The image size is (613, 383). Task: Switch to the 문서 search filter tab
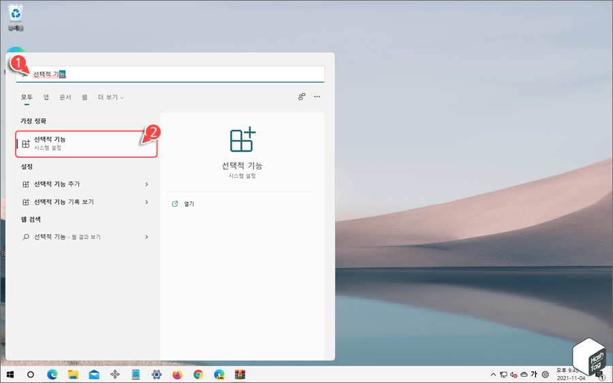(65, 97)
